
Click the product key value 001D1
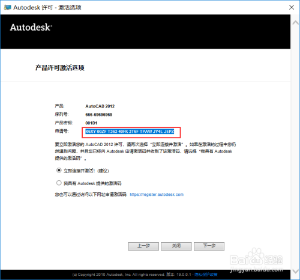pos(91,123)
